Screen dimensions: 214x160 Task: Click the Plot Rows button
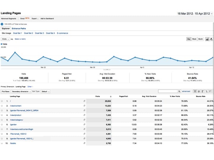(x=6, y=92)
